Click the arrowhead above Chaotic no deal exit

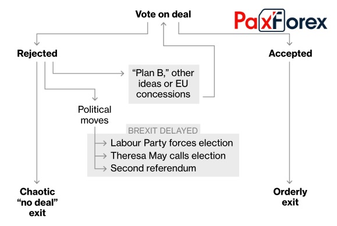[x=37, y=182]
